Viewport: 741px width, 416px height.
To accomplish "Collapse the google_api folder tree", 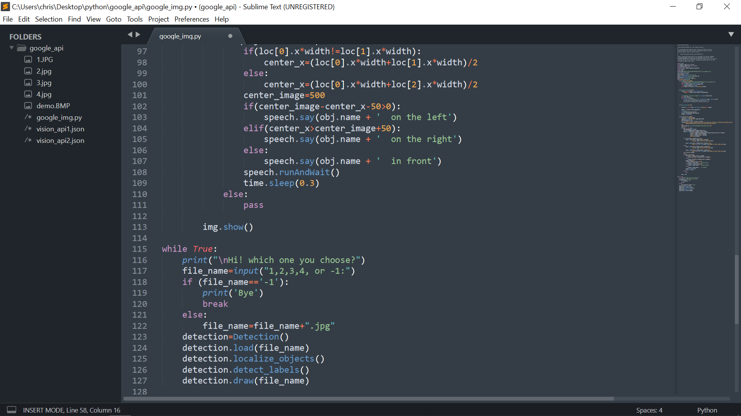I will (x=12, y=48).
